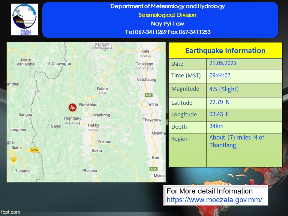The width and height of the screenshot is (288, 216).
Task: Select the longitude value 93.43 E
Action: tap(219, 114)
